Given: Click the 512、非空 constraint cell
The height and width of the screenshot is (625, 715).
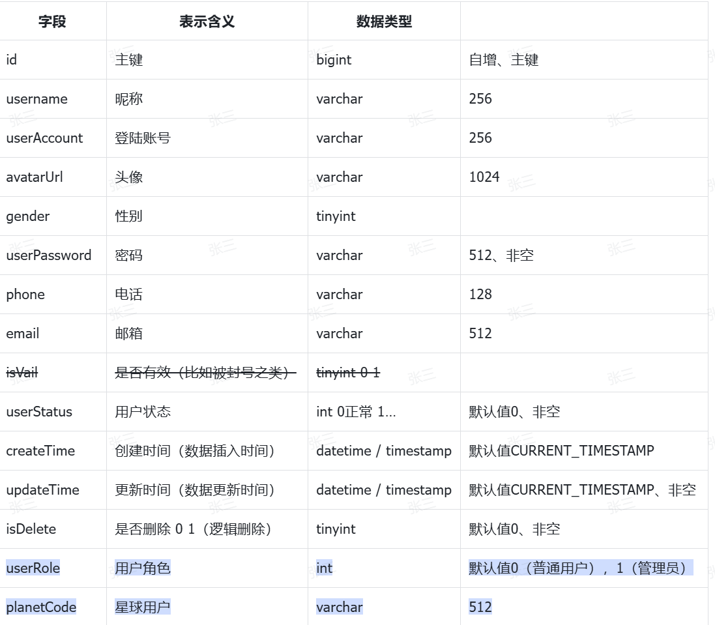Looking at the screenshot, I should tap(501, 255).
